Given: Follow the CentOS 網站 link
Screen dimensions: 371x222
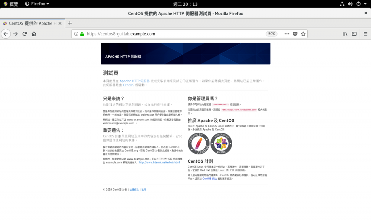Looking at the screenshot, I should (x=210, y=179).
